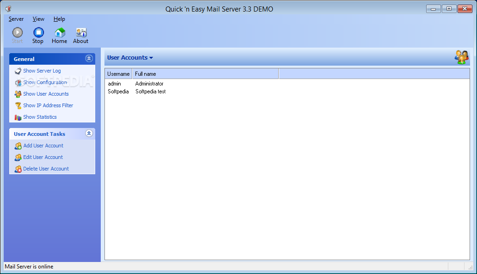Open Show User Accounts link
This screenshot has width=477, height=274.
pos(46,94)
